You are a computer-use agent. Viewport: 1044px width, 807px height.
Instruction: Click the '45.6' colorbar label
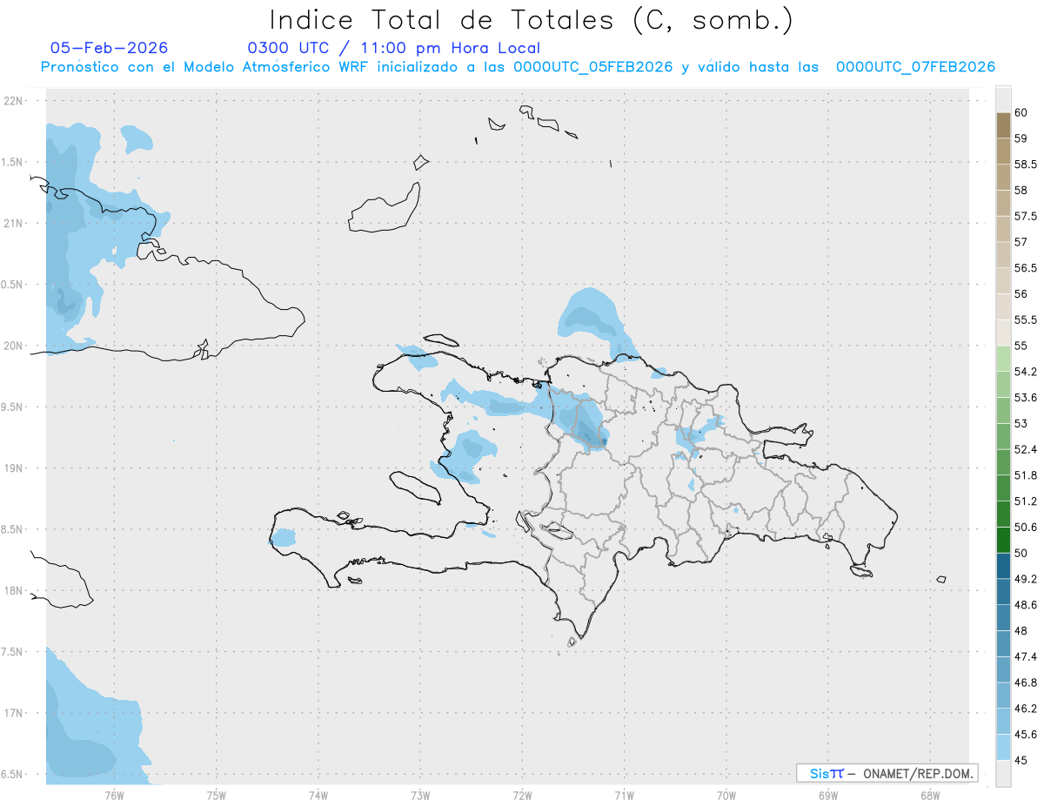click(1025, 735)
